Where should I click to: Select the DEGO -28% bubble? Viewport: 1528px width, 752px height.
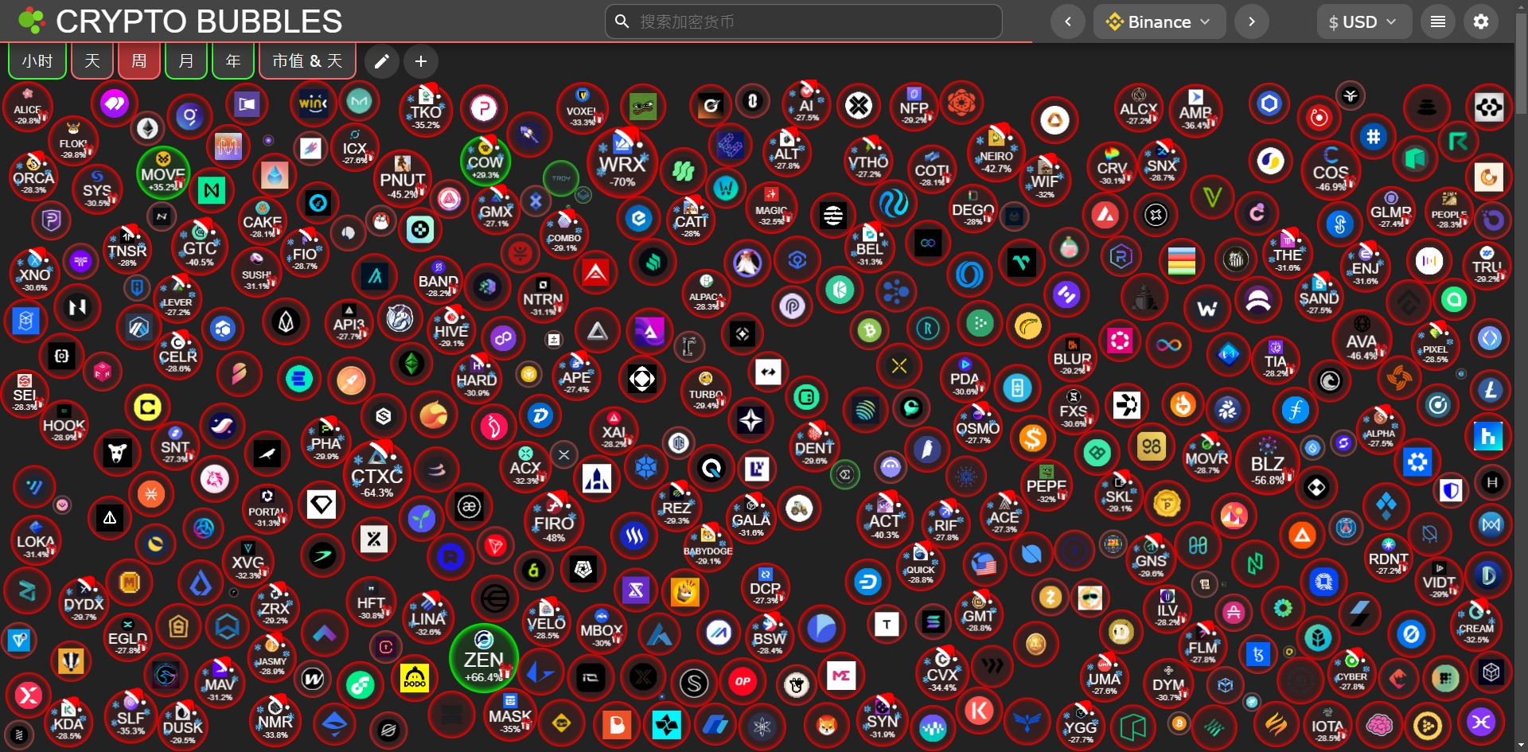tap(973, 208)
